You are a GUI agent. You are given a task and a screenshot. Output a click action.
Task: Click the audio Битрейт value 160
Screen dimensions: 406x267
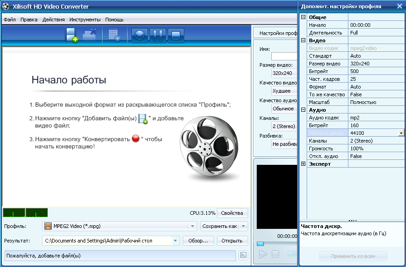[x=376, y=125]
